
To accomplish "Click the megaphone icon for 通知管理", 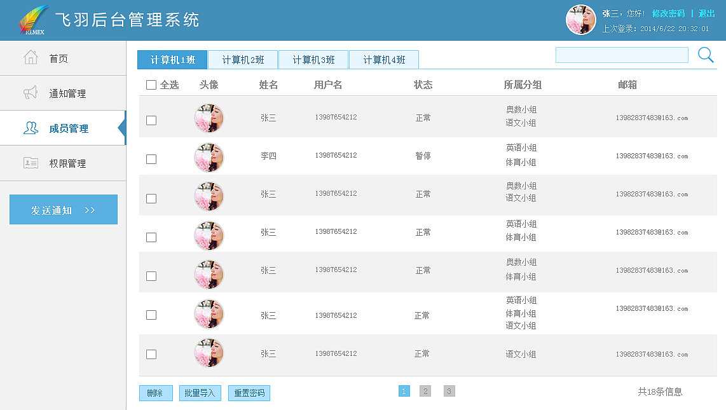I will click(31, 93).
